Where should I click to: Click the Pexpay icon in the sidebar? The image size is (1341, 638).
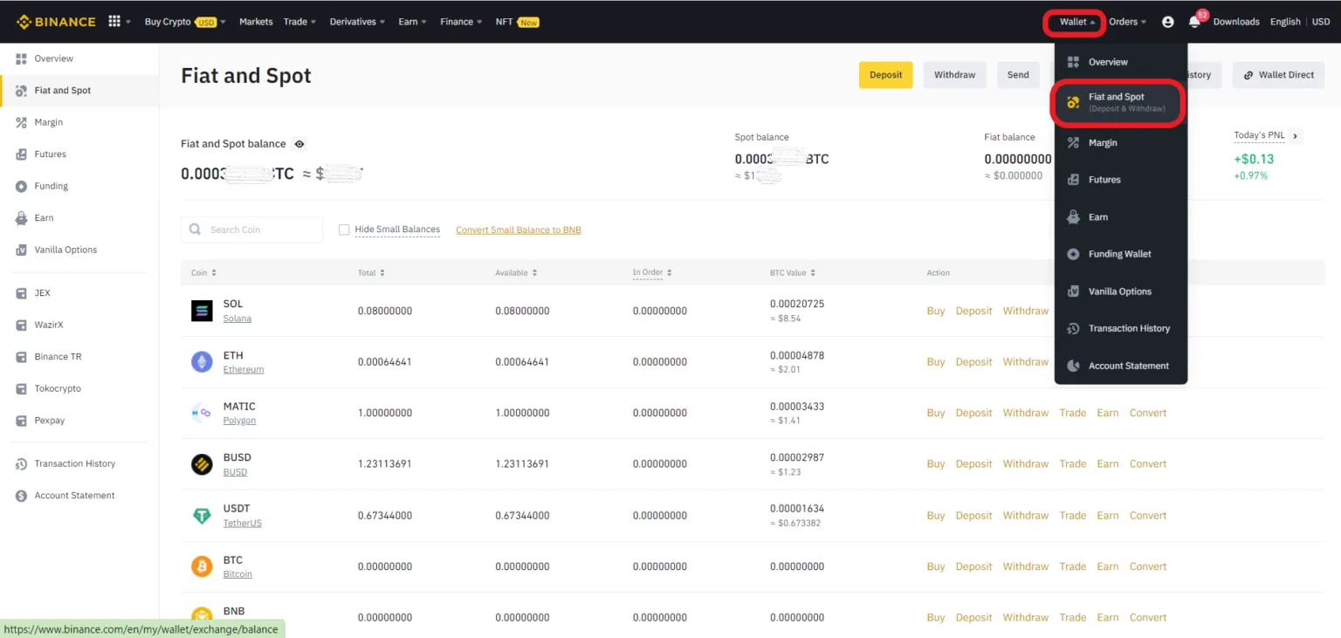click(22, 421)
